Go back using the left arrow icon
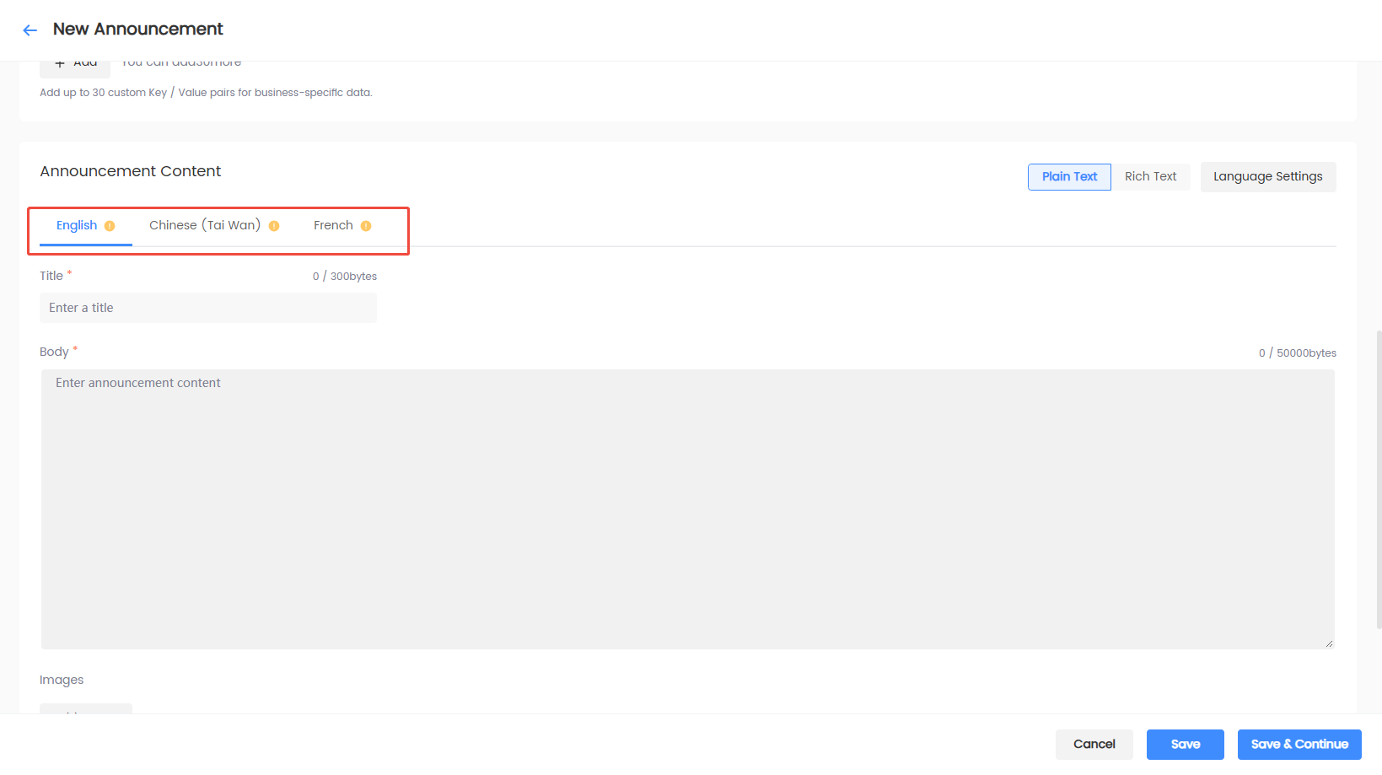1382x775 pixels. click(x=30, y=30)
